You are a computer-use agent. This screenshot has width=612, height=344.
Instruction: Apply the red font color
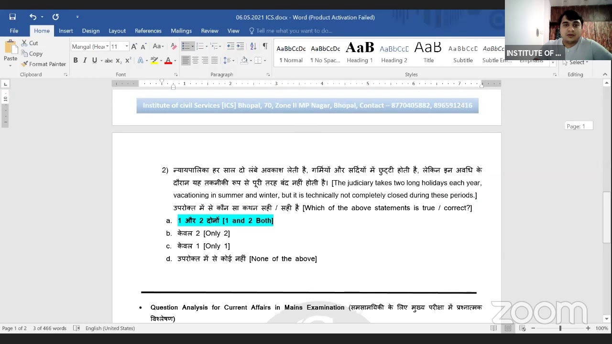168,60
